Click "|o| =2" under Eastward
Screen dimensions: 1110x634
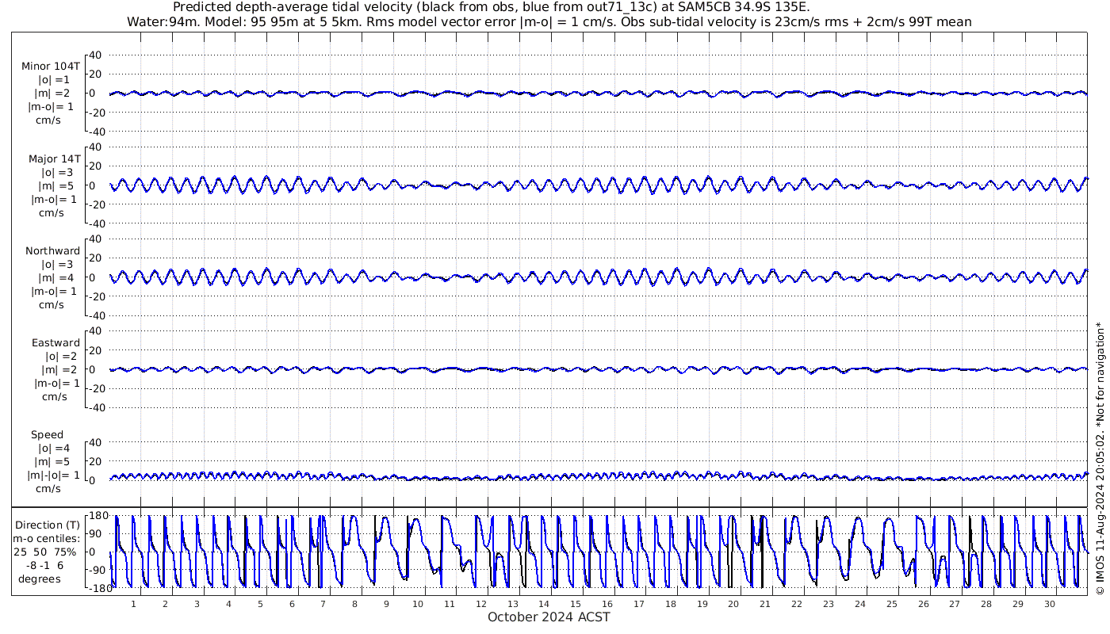[x=61, y=356]
